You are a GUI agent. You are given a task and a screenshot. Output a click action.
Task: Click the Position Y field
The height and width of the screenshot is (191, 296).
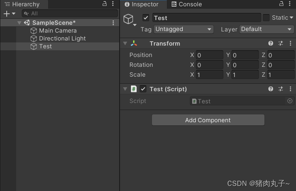click(245, 55)
